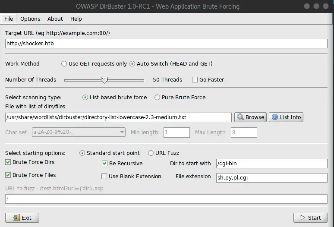334x227 pixels.
Task: Enable the Go Faster checkbox
Action: click(x=195, y=79)
